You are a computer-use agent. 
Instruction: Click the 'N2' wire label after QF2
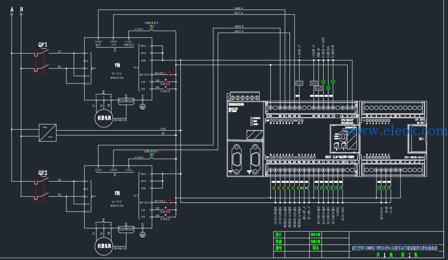click(x=60, y=195)
